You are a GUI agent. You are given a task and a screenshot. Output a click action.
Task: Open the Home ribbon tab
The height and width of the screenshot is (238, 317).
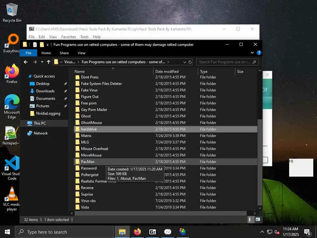tap(46, 53)
